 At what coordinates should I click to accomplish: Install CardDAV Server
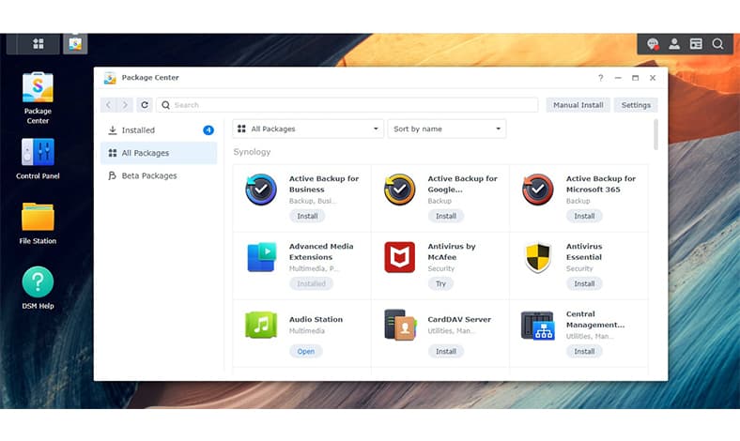tap(446, 351)
